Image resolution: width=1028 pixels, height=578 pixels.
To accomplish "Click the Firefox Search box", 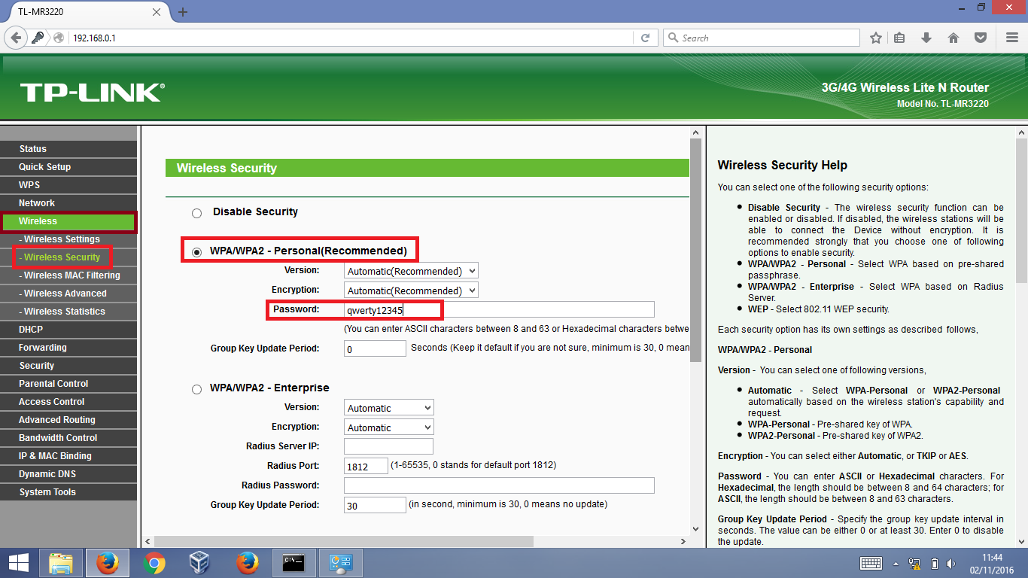I will tap(761, 38).
